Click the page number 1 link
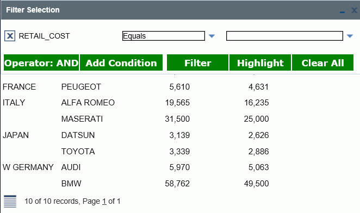 (x=104, y=201)
